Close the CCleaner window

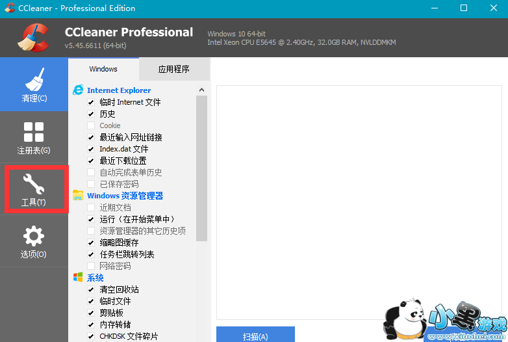[494, 8]
